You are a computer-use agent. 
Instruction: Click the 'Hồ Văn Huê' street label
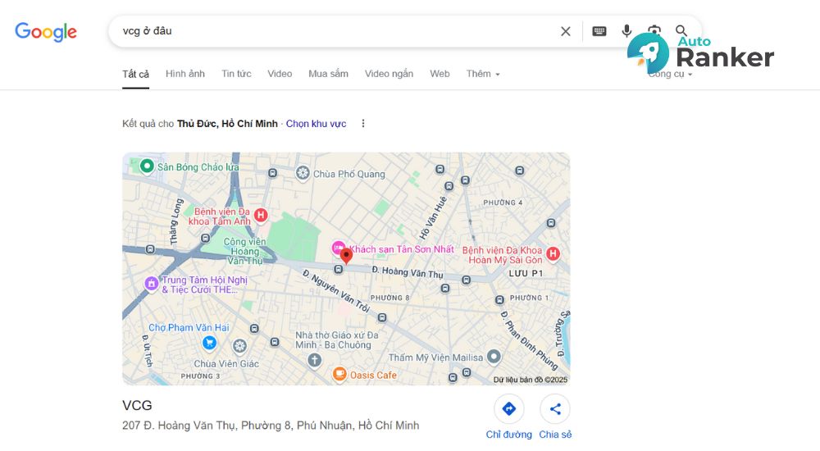(434, 217)
